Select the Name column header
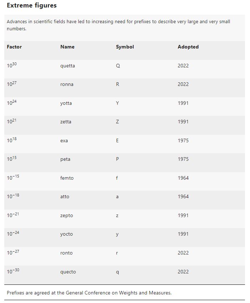This screenshot has height=303, width=250. click(x=67, y=47)
